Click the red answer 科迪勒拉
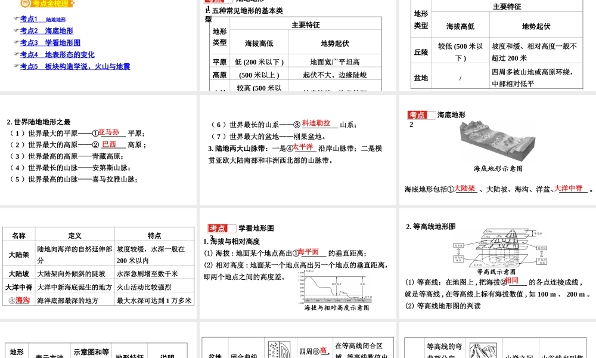The height and width of the screenshot is (358, 596). pos(316,123)
